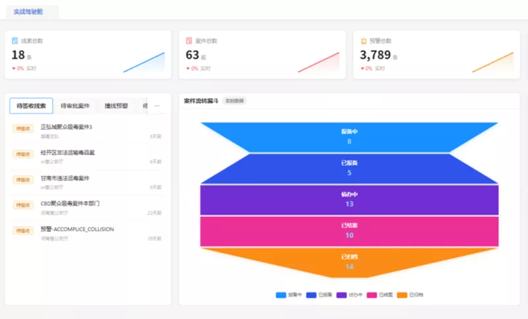Open the 正弘城聚众吸毒案件3 clue

67,127
